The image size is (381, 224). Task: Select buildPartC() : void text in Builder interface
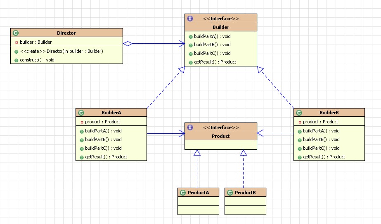click(x=212, y=53)
